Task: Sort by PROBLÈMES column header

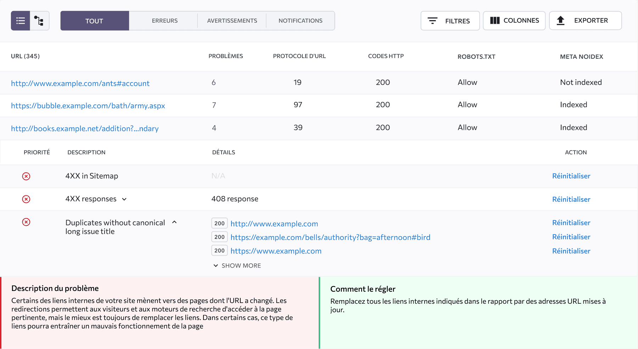Action: pyautogui.click(x=226, y=56)
